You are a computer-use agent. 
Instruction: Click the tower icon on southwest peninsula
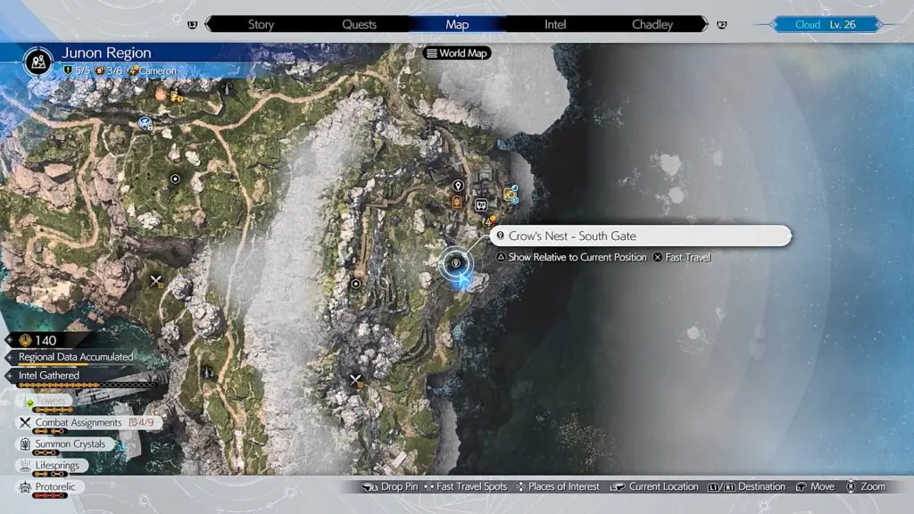pos(208,365)
